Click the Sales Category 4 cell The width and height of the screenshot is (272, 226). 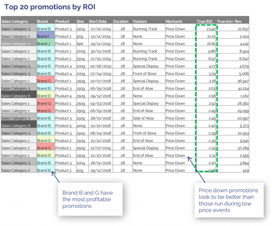[19, 44]
